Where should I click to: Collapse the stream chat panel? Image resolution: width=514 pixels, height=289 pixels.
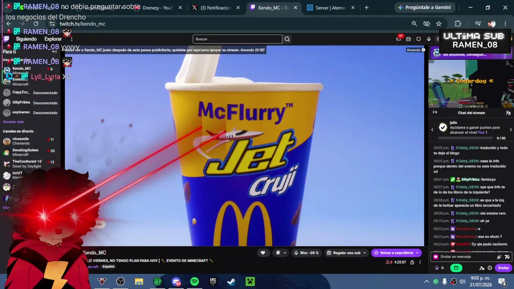[x=435, y=113]
